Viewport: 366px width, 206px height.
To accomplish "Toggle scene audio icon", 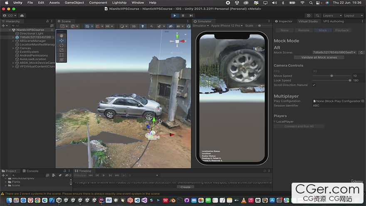I will coord(151,26).
